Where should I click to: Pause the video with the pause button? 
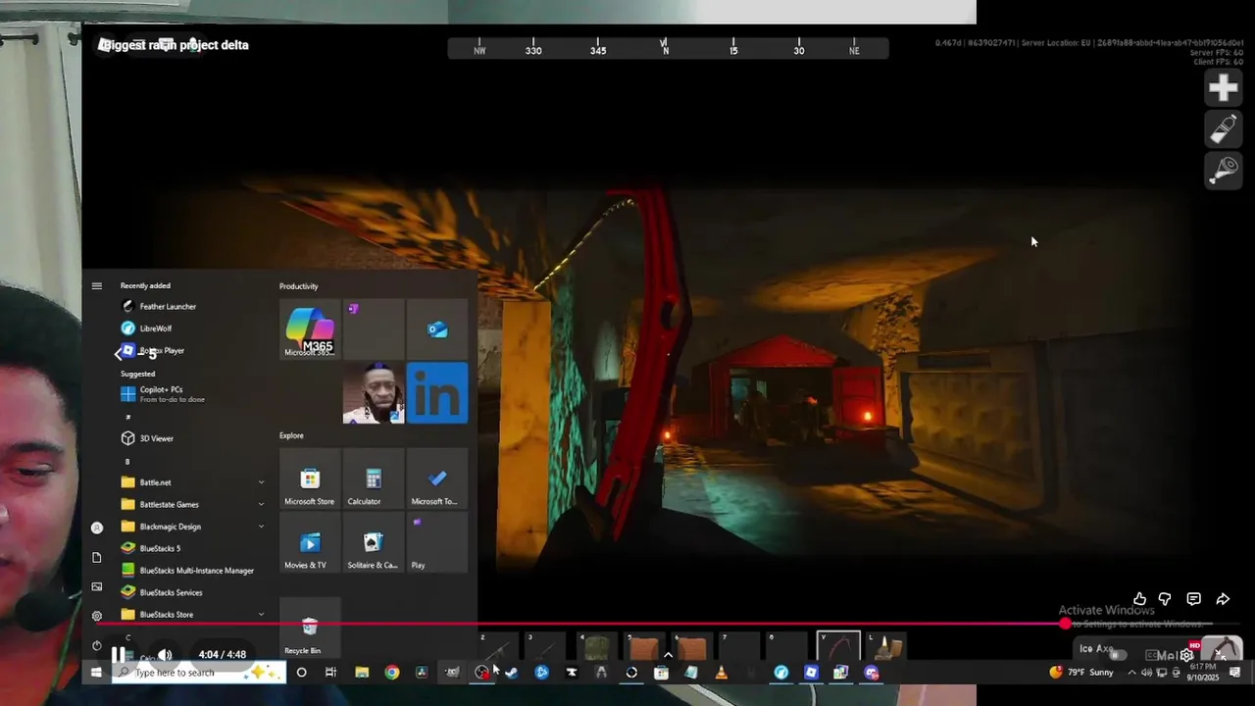click(118, 655)
